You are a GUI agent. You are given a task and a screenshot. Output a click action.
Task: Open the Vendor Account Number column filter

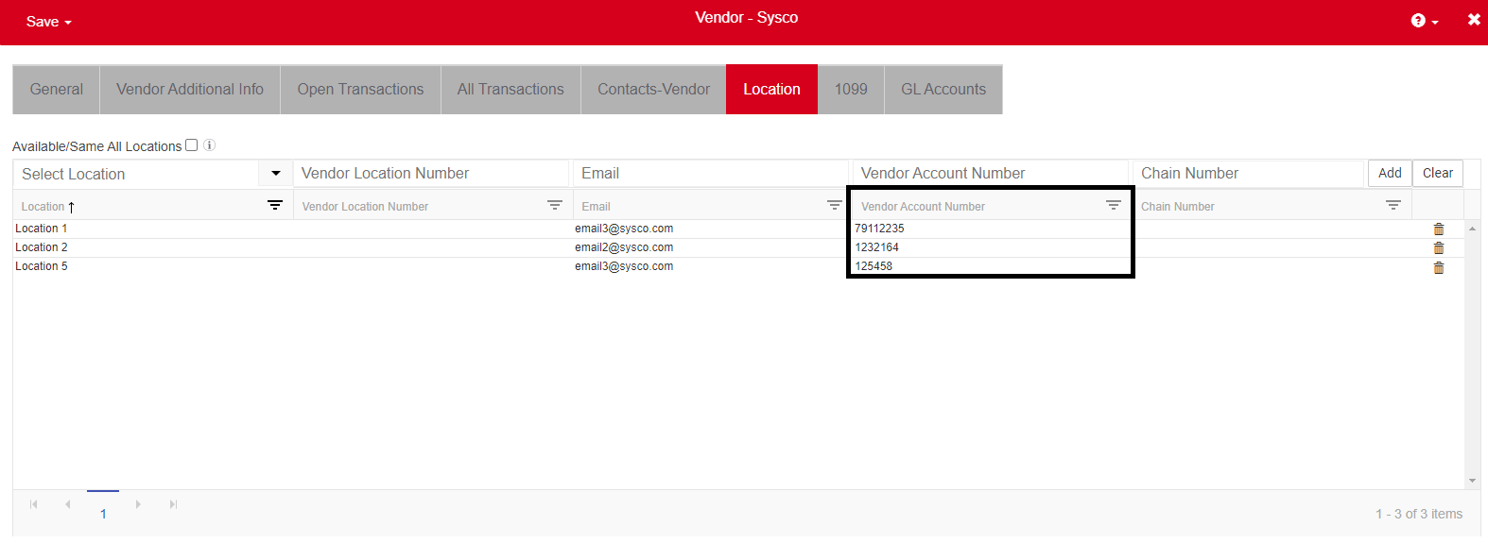[1114, 205]
